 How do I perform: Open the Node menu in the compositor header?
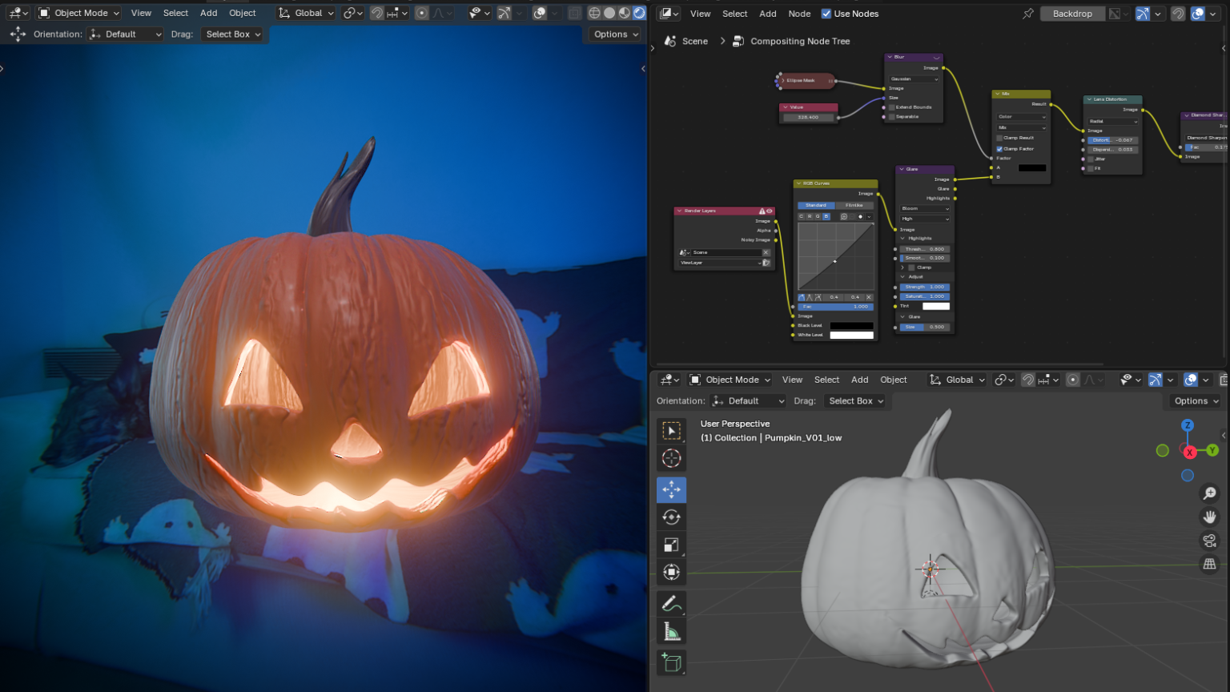pyautogui.click(x=799, y=13)
